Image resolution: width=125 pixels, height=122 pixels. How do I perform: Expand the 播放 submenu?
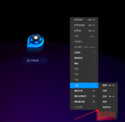(84, 64)
